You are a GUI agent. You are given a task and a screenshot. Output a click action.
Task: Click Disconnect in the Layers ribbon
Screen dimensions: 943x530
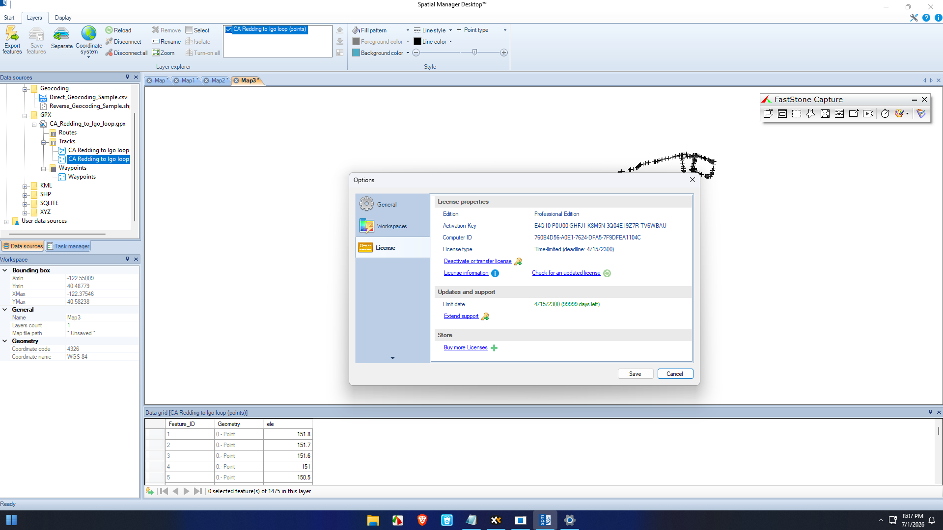[123, 42]
